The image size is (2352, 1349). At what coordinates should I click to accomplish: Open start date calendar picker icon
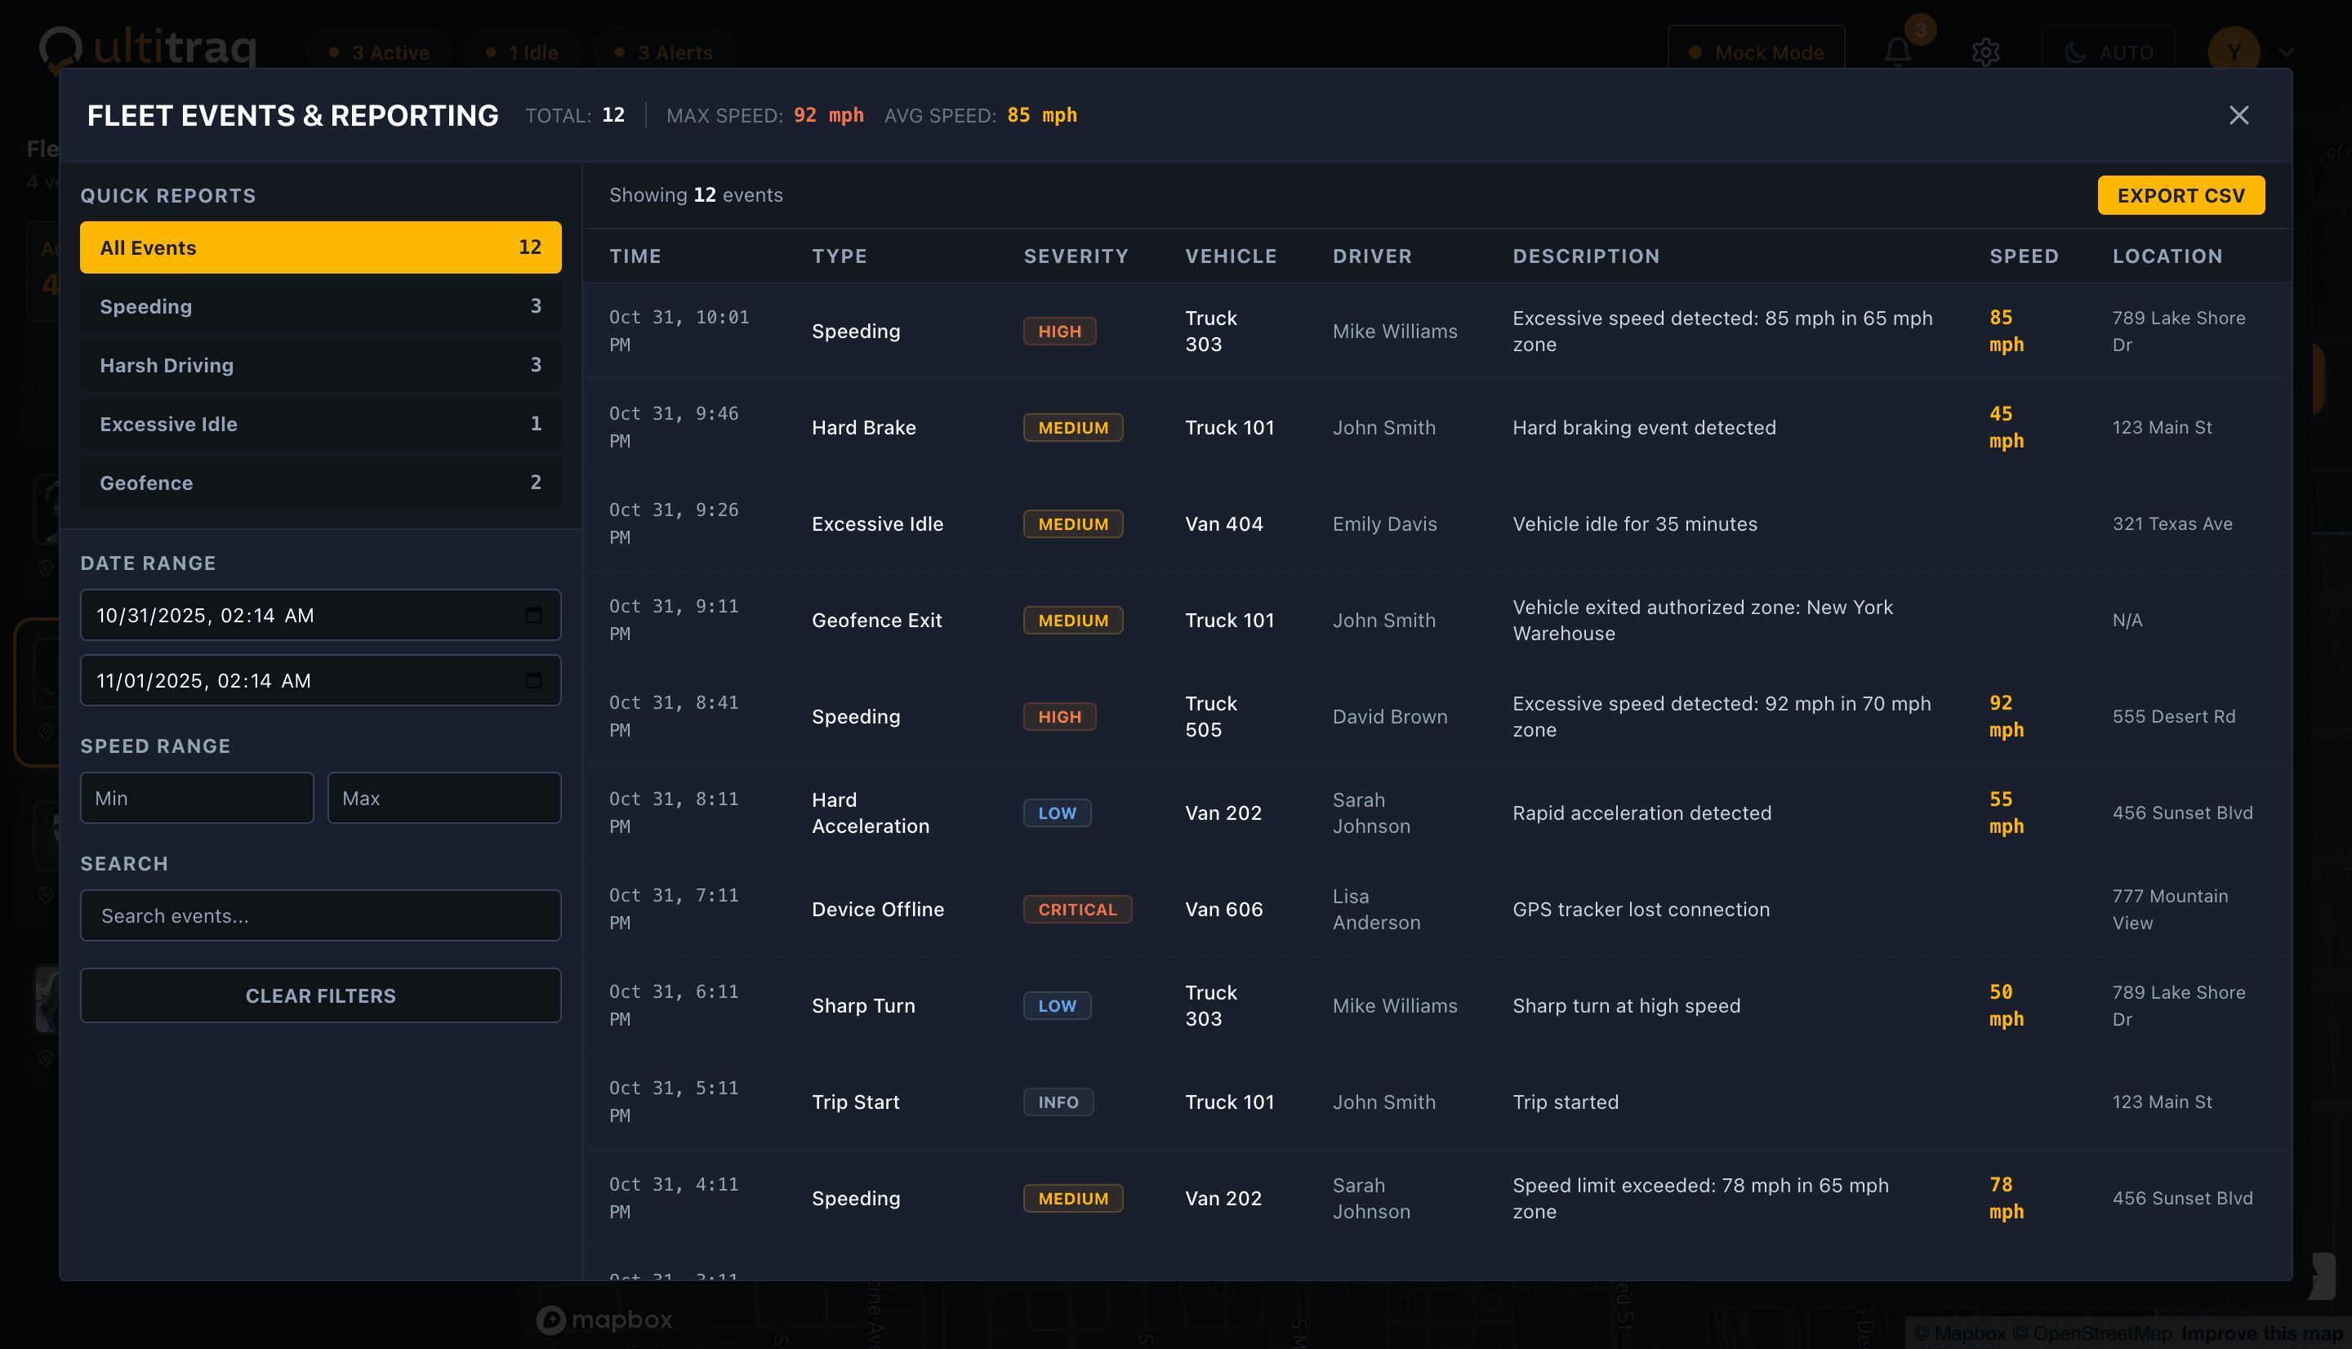[x=533, y=615]
